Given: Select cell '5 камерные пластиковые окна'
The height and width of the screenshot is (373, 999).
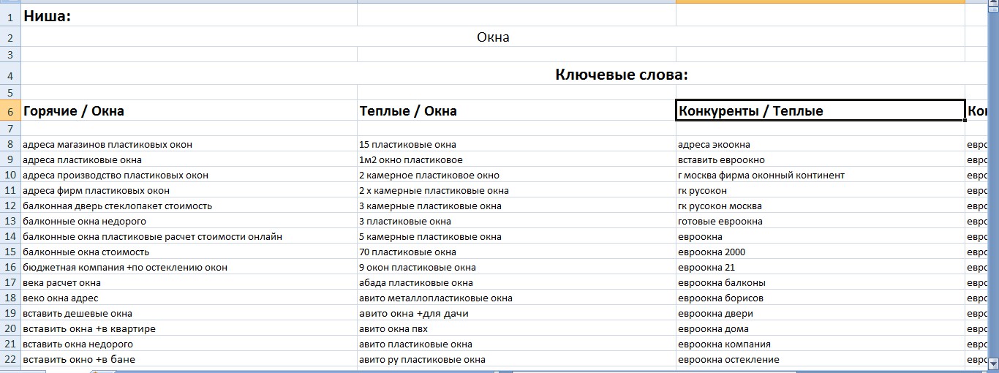Looking at the screenshot, I should click(516, 236).
